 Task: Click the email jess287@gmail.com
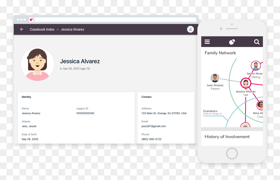154,126
